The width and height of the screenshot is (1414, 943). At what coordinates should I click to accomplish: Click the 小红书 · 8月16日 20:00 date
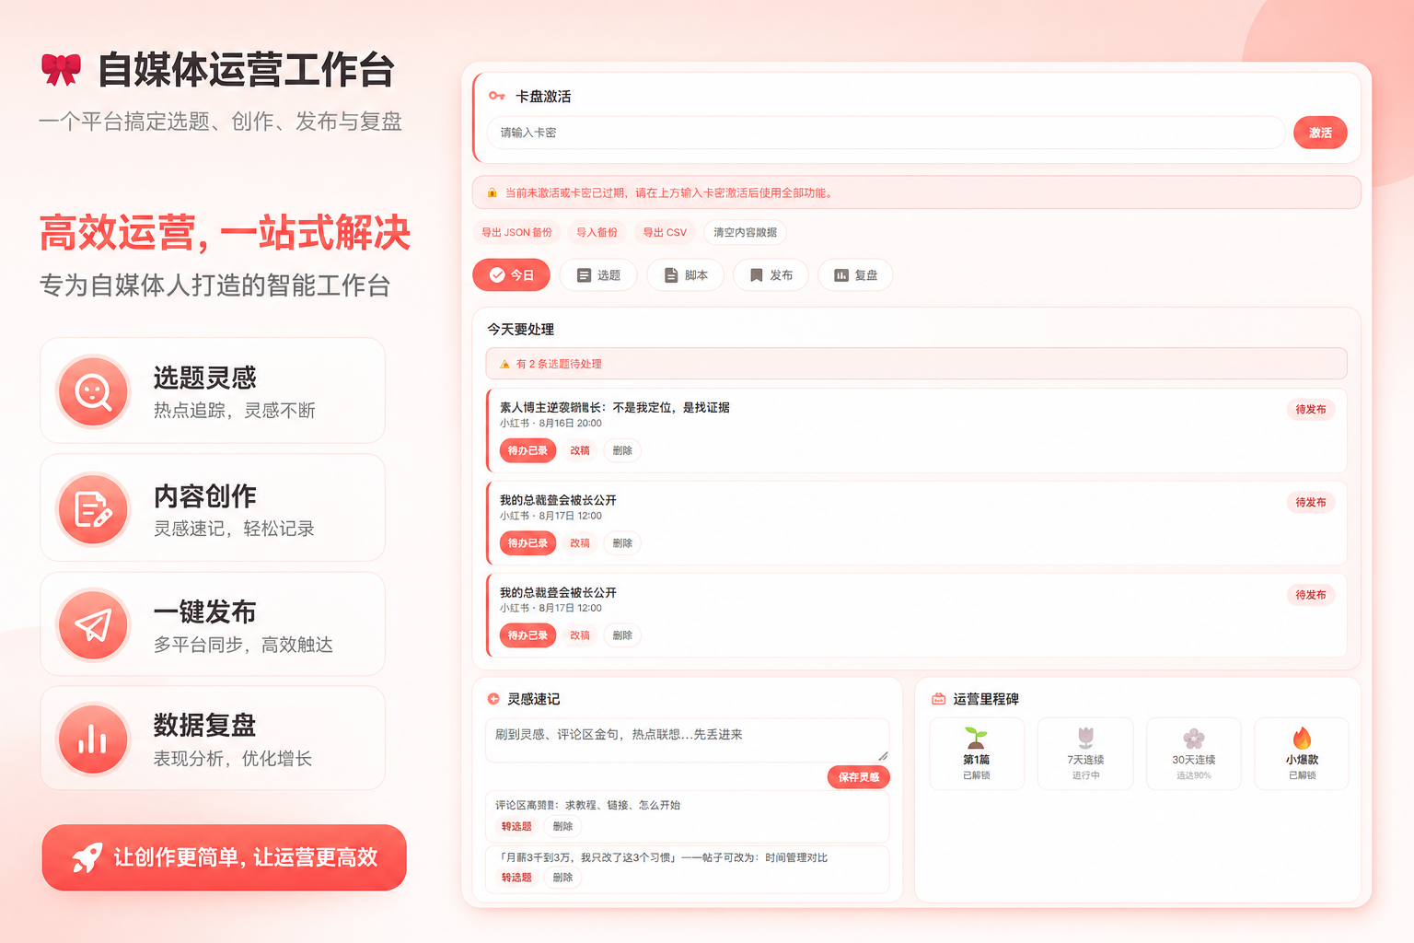551,424
